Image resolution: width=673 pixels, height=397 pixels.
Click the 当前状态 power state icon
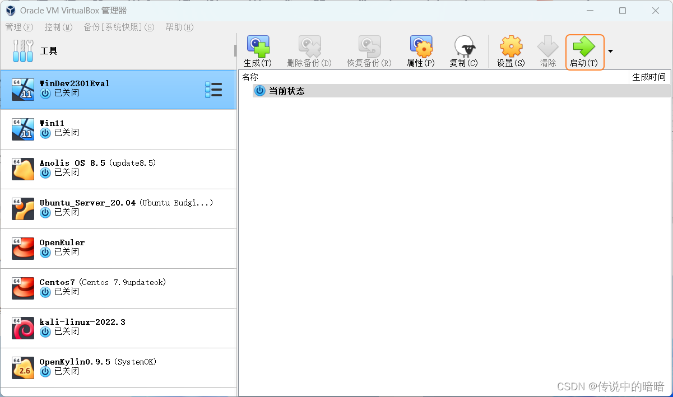tap(260, 91)
